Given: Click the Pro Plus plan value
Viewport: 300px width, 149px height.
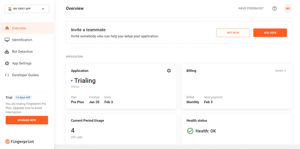Looking at the screenshot, I should coord(77,102).
